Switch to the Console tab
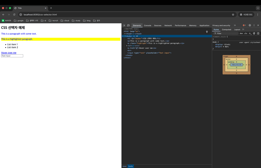The width and height of the screenshot is (261, 168). click(x=148, y=25)
